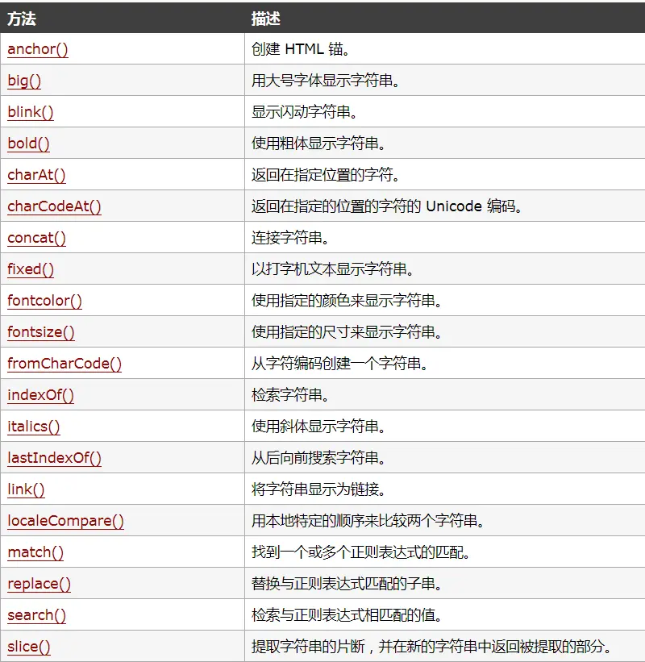Click the indexOf description 检索字符串。
This screenshot has height=662, width=645.
(290, 395)
